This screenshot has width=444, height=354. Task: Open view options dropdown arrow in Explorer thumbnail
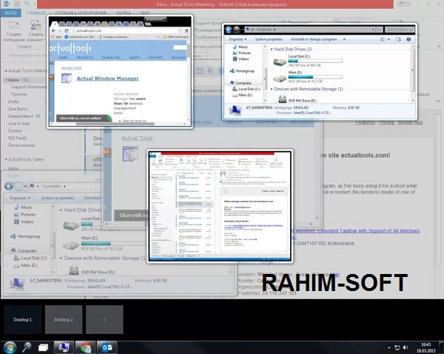pos(388,39)
